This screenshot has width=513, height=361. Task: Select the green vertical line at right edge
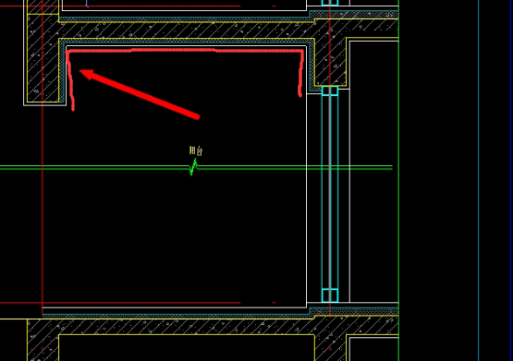tap(398, 180)
